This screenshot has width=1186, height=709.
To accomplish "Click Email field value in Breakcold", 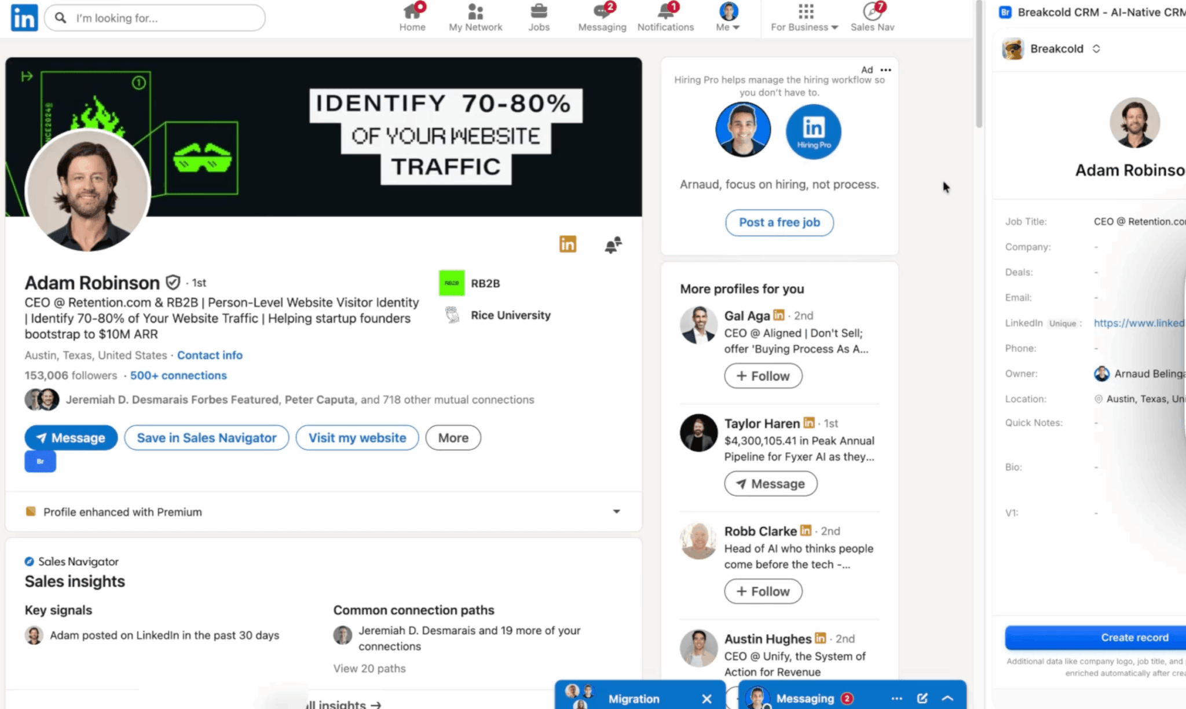I will 1096,298.
